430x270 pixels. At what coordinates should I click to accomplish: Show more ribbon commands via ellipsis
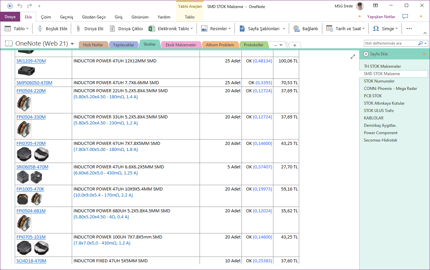pyautogui.click(x=409, y=29)
